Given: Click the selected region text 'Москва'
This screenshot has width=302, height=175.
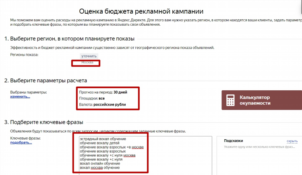Looking at the screenshot, I should 87,62.
